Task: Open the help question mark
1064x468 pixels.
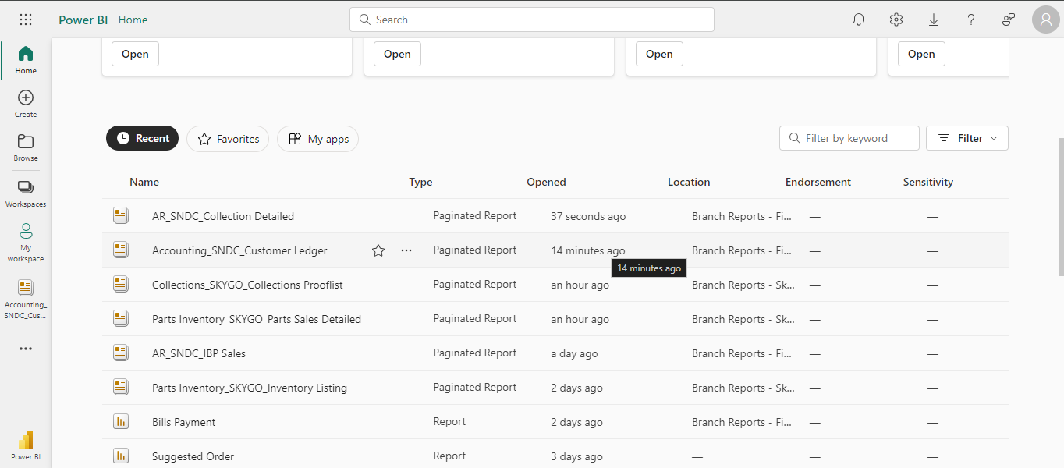Action: [x=971, y=19]
